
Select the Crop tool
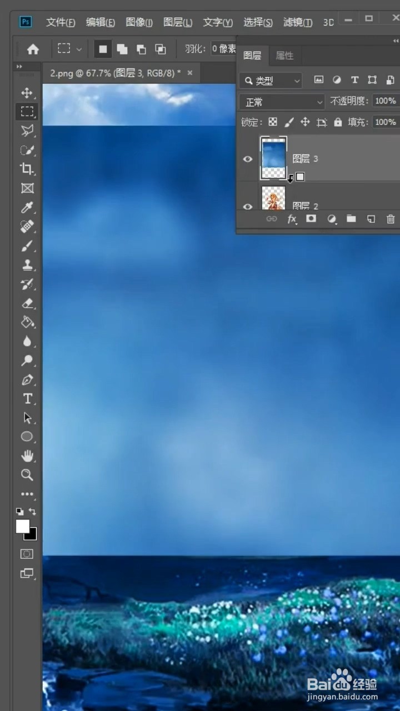(x=27, y=169)
